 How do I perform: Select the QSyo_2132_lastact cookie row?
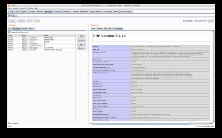(42, 50)
